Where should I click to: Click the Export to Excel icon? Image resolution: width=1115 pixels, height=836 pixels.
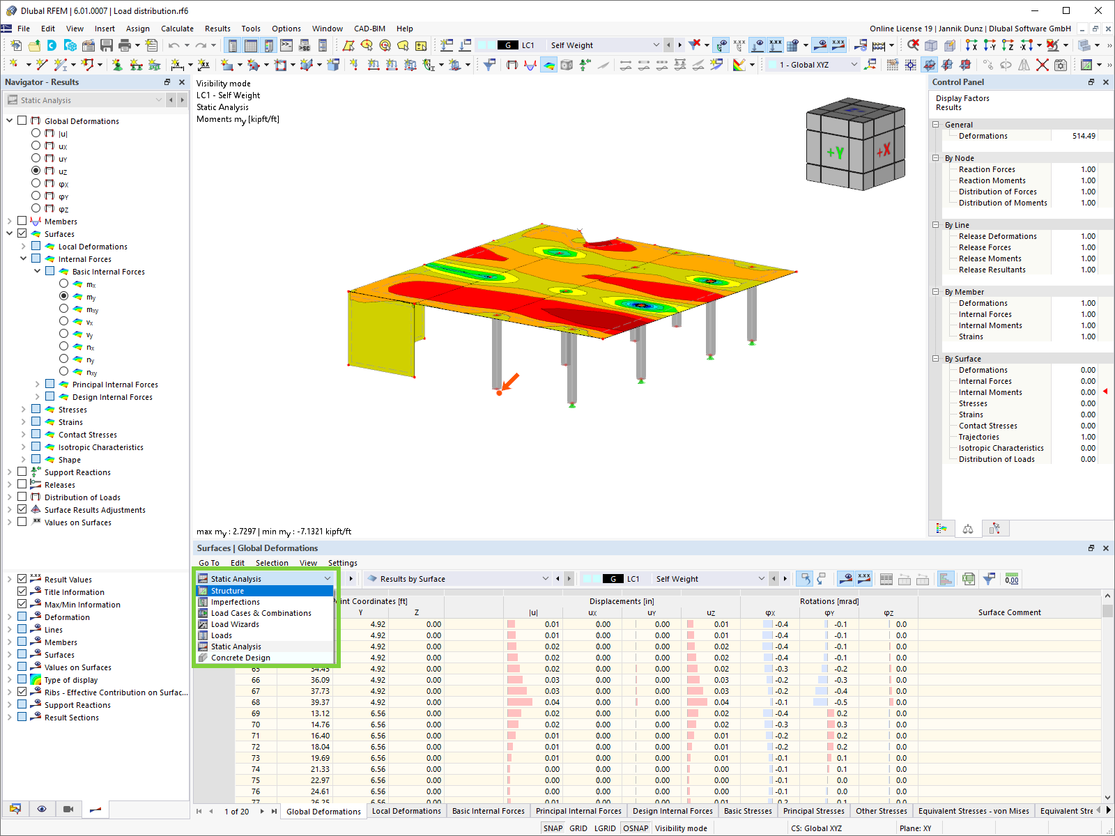click(969, 579)
